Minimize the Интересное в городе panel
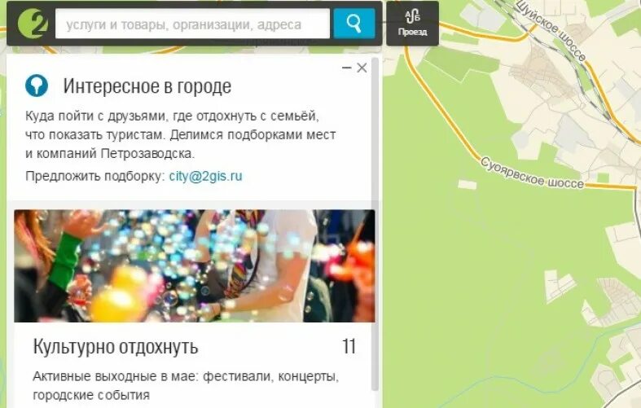Screen dimensions: 641x408 [x=347, y=68]
